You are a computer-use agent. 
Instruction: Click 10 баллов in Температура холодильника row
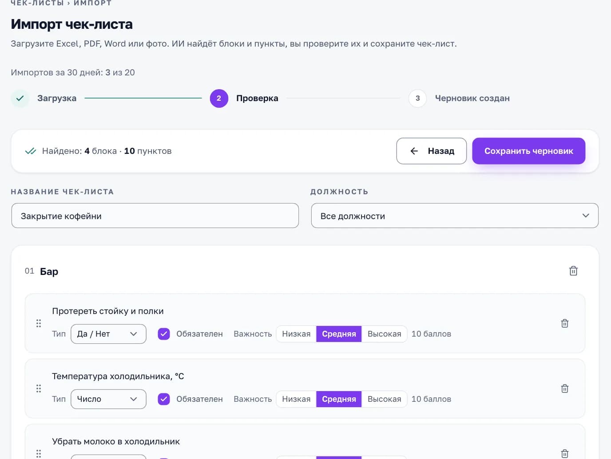click(x=431, y=399)
